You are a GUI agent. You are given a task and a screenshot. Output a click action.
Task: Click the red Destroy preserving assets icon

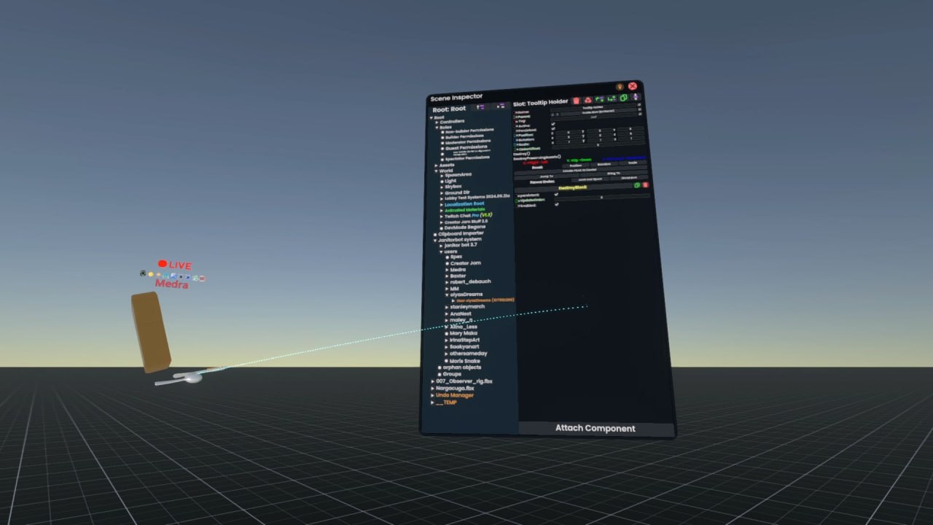587,100
